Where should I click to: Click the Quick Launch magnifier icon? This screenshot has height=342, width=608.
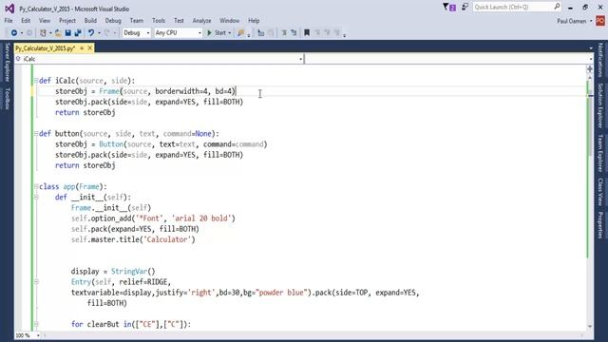point(557,7)
